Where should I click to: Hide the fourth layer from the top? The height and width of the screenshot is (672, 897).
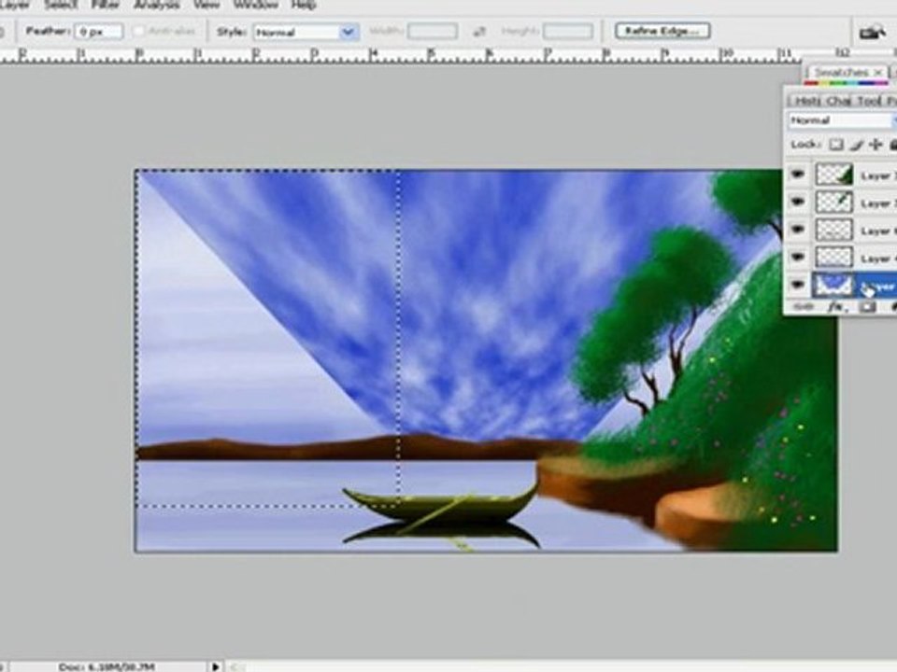797,257
